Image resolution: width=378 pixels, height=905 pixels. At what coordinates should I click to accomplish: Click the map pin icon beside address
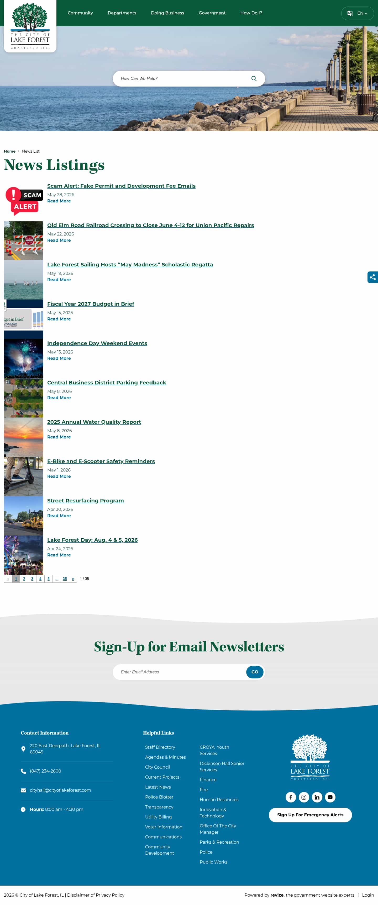(23, 749)
